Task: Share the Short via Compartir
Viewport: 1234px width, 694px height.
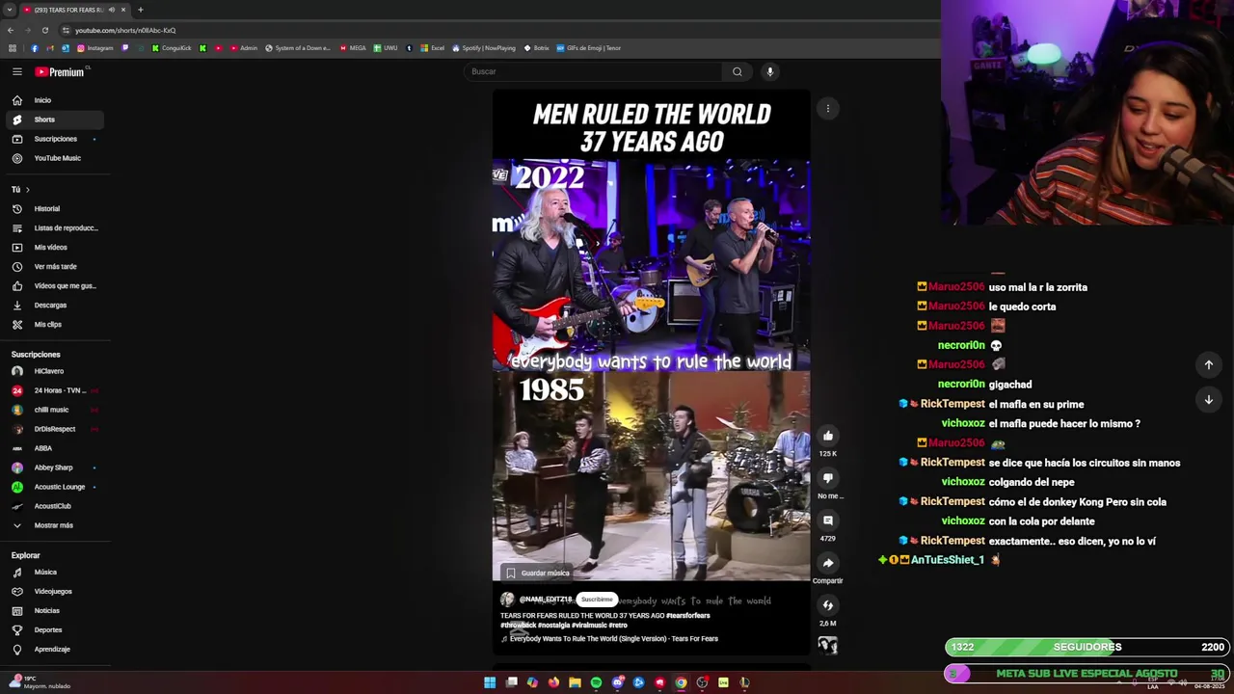Action: click(827, 563)
